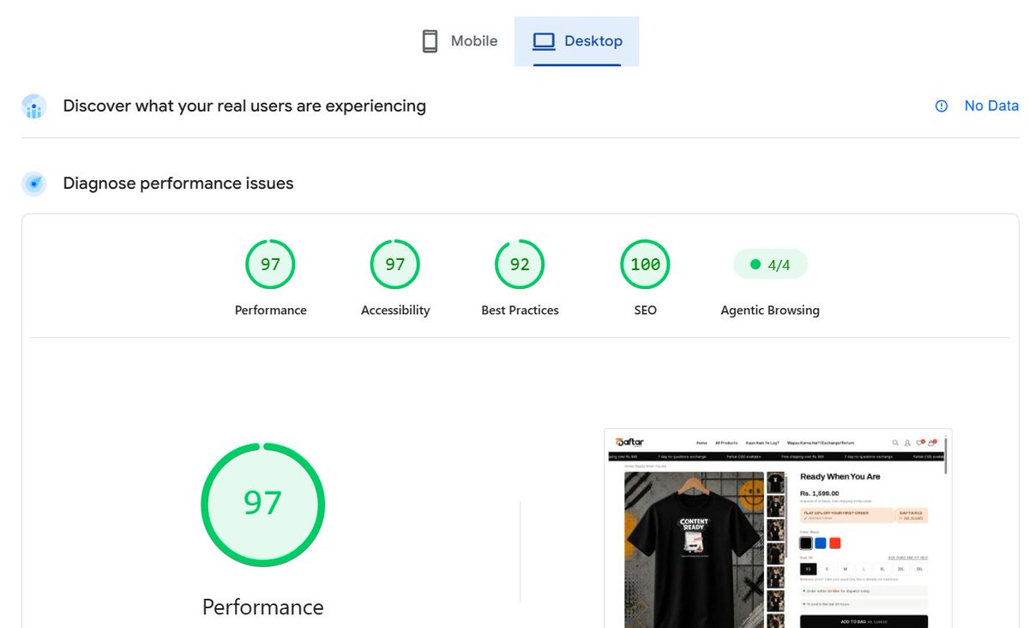Click the 'Best Practices' label text
The height and width of the screenshot is (628, 1029).
(520, 311)
